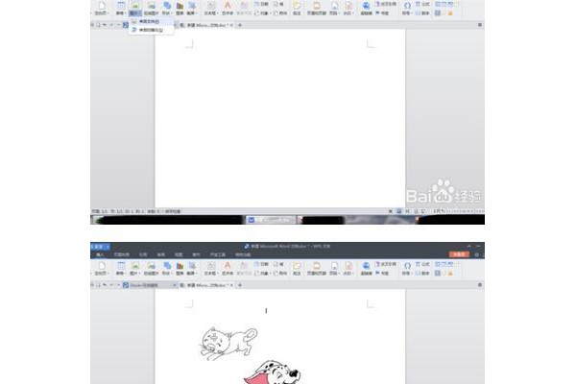Select the References ribbon tab in lower window

click(x=143, y=254)
